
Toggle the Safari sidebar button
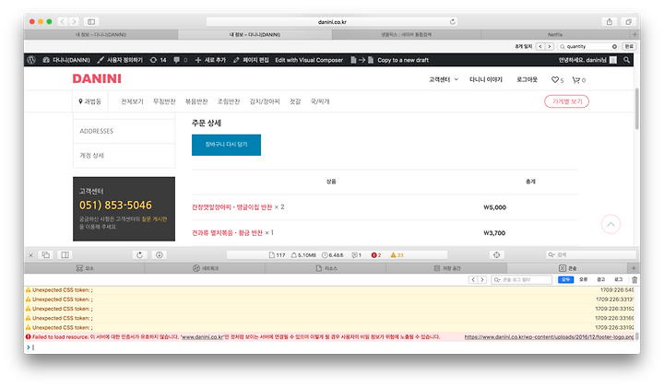click(x=91, y=21)
